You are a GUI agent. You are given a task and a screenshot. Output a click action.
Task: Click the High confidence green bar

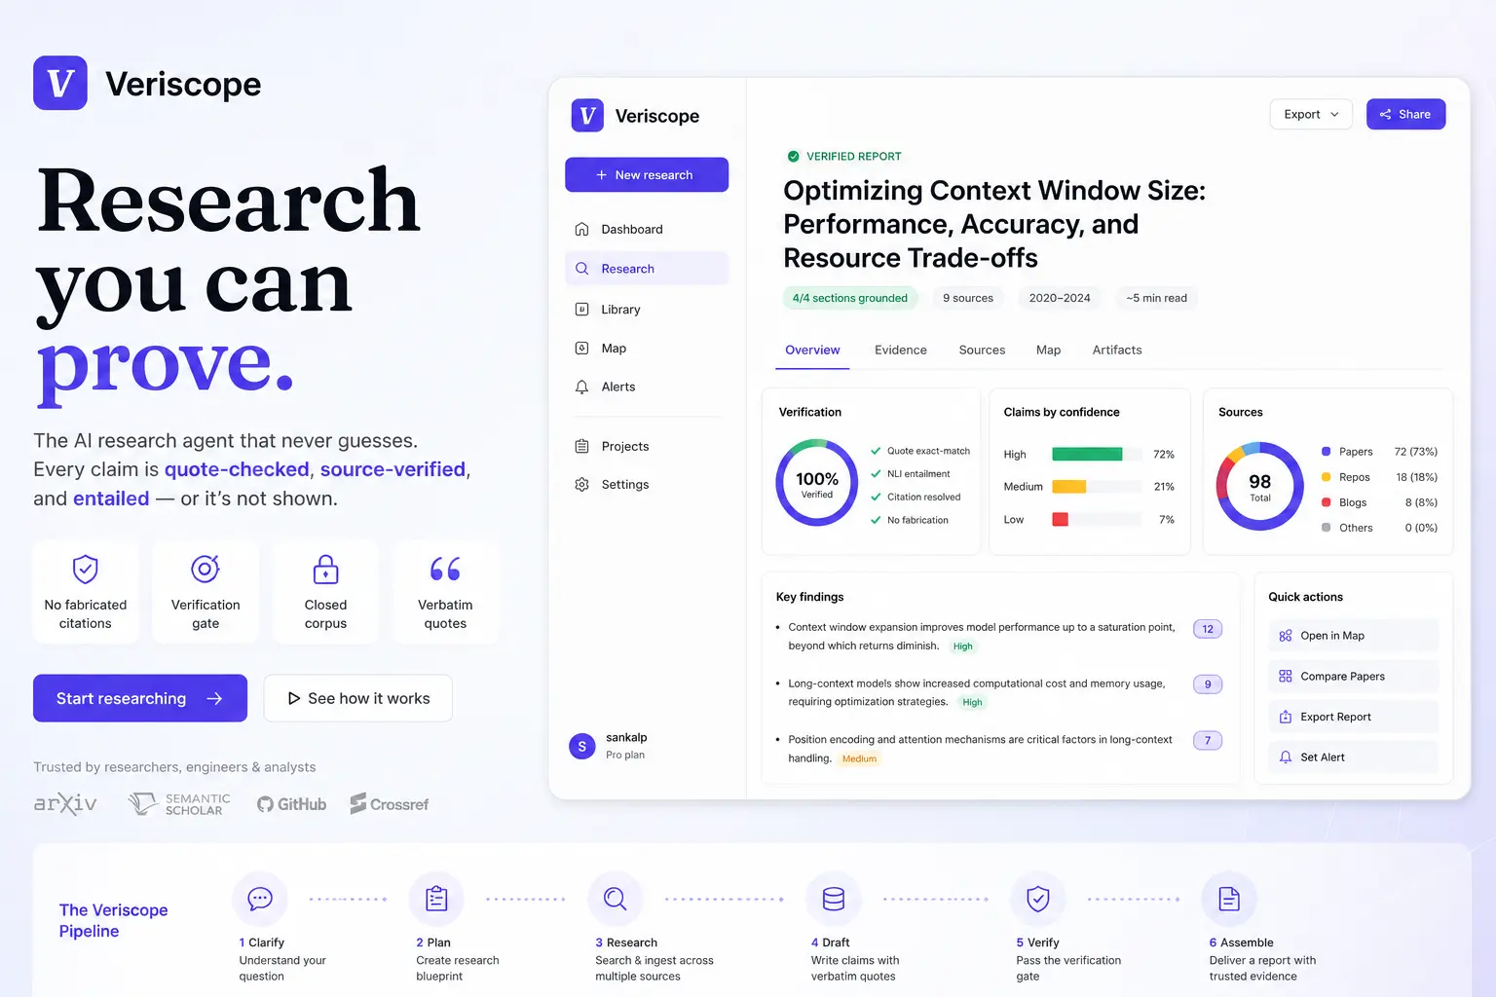[1087, 454]
